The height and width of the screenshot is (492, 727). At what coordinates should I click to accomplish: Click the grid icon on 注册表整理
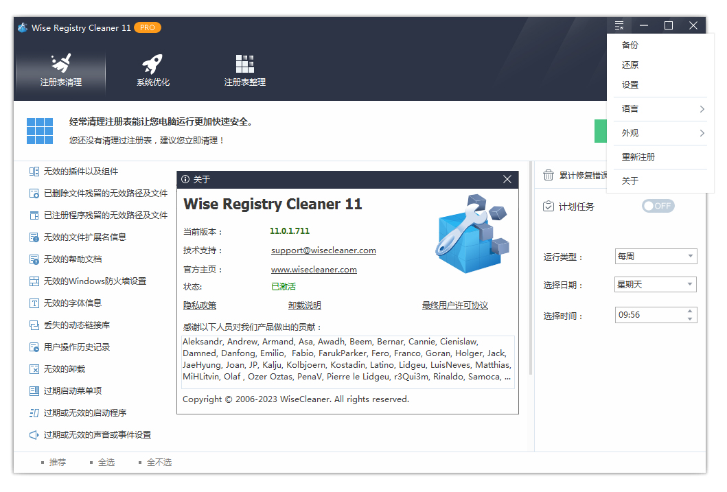point(245,64)
